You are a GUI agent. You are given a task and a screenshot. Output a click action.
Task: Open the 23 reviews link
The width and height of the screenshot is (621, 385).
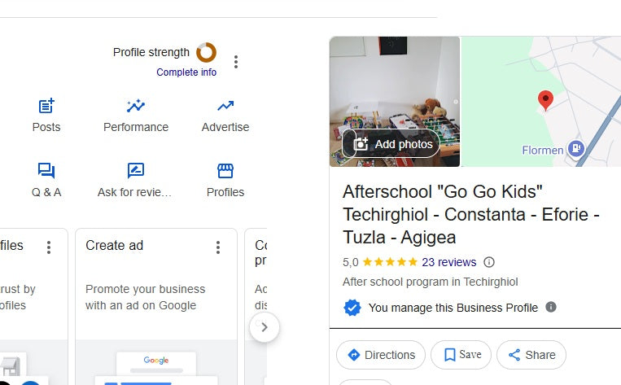[448, 262]
